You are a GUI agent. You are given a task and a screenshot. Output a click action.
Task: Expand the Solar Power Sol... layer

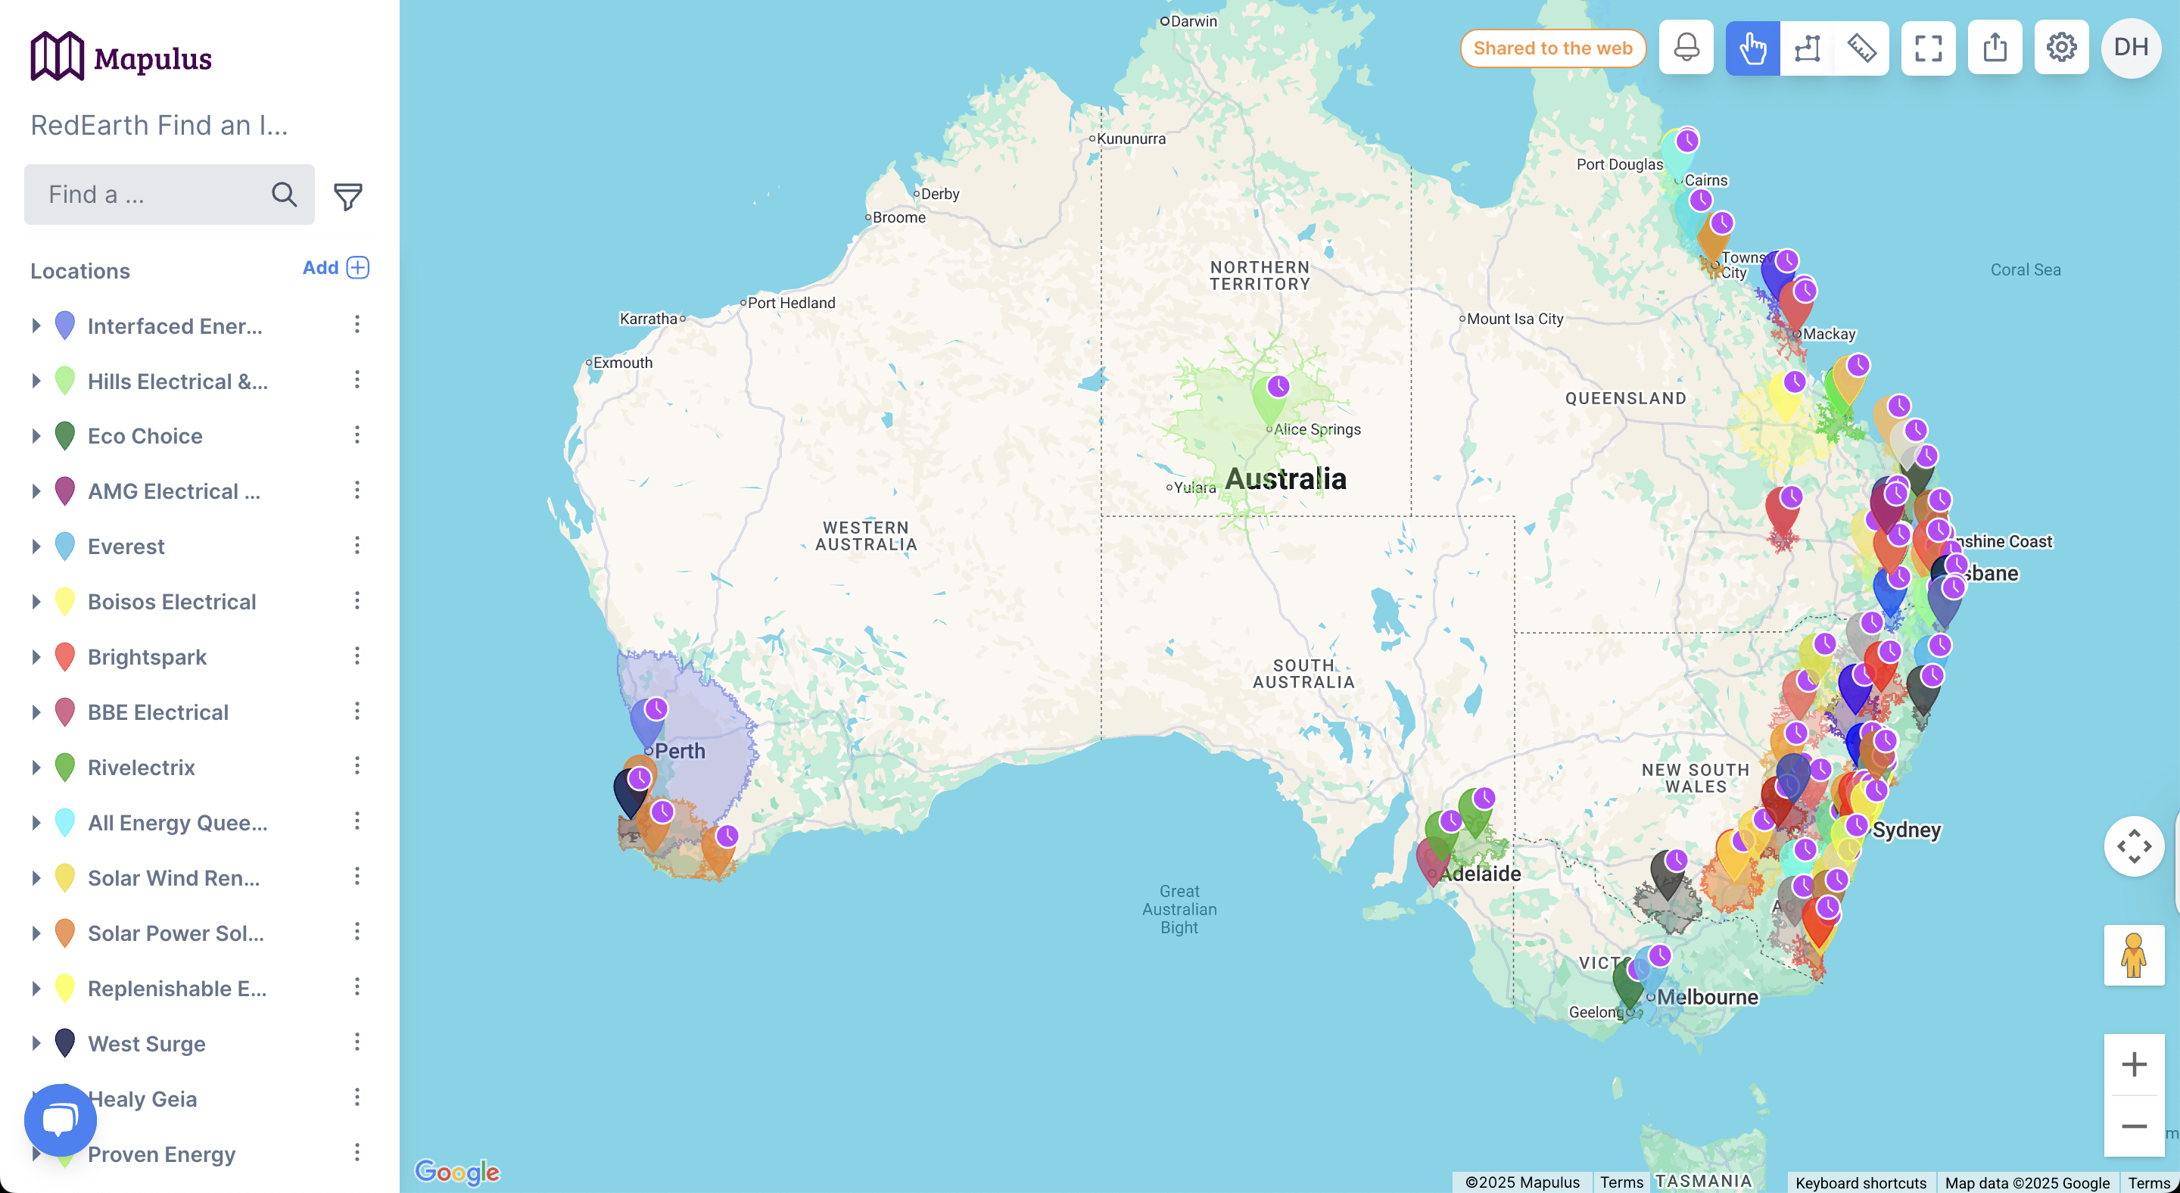click(36, 933)
